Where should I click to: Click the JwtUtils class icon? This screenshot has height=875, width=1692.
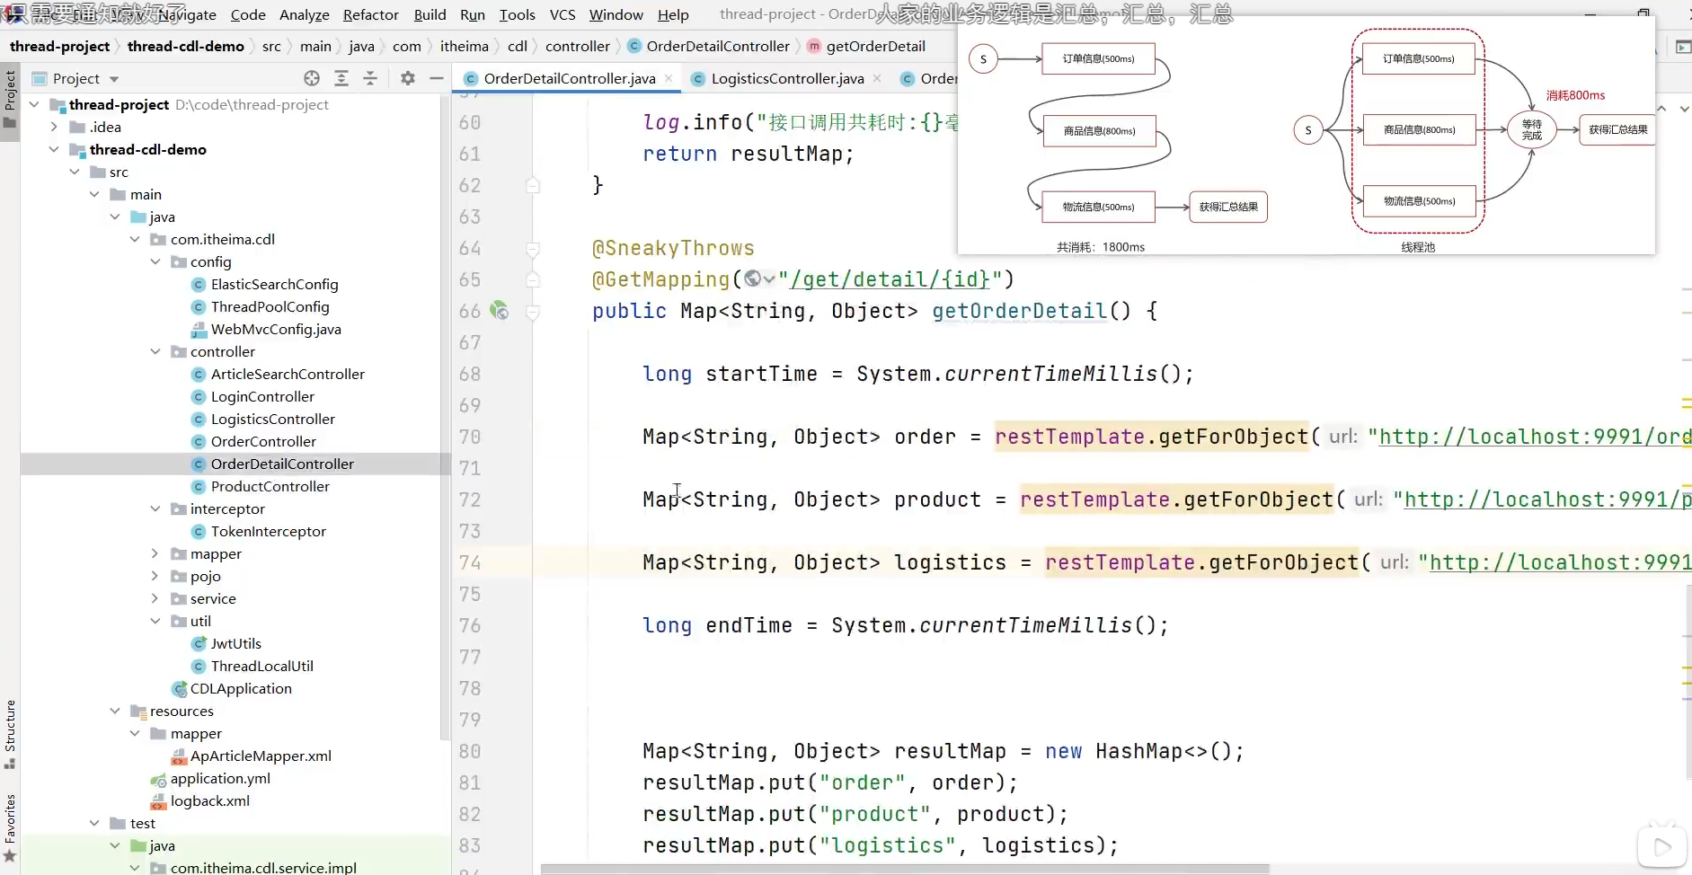(199, 643)
